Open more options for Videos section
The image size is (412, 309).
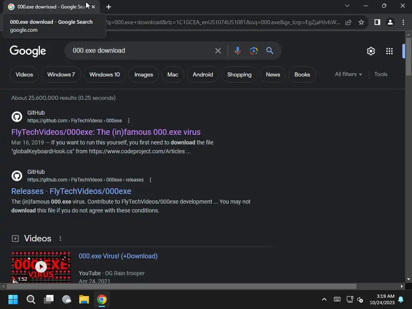[x=60, y=239]
